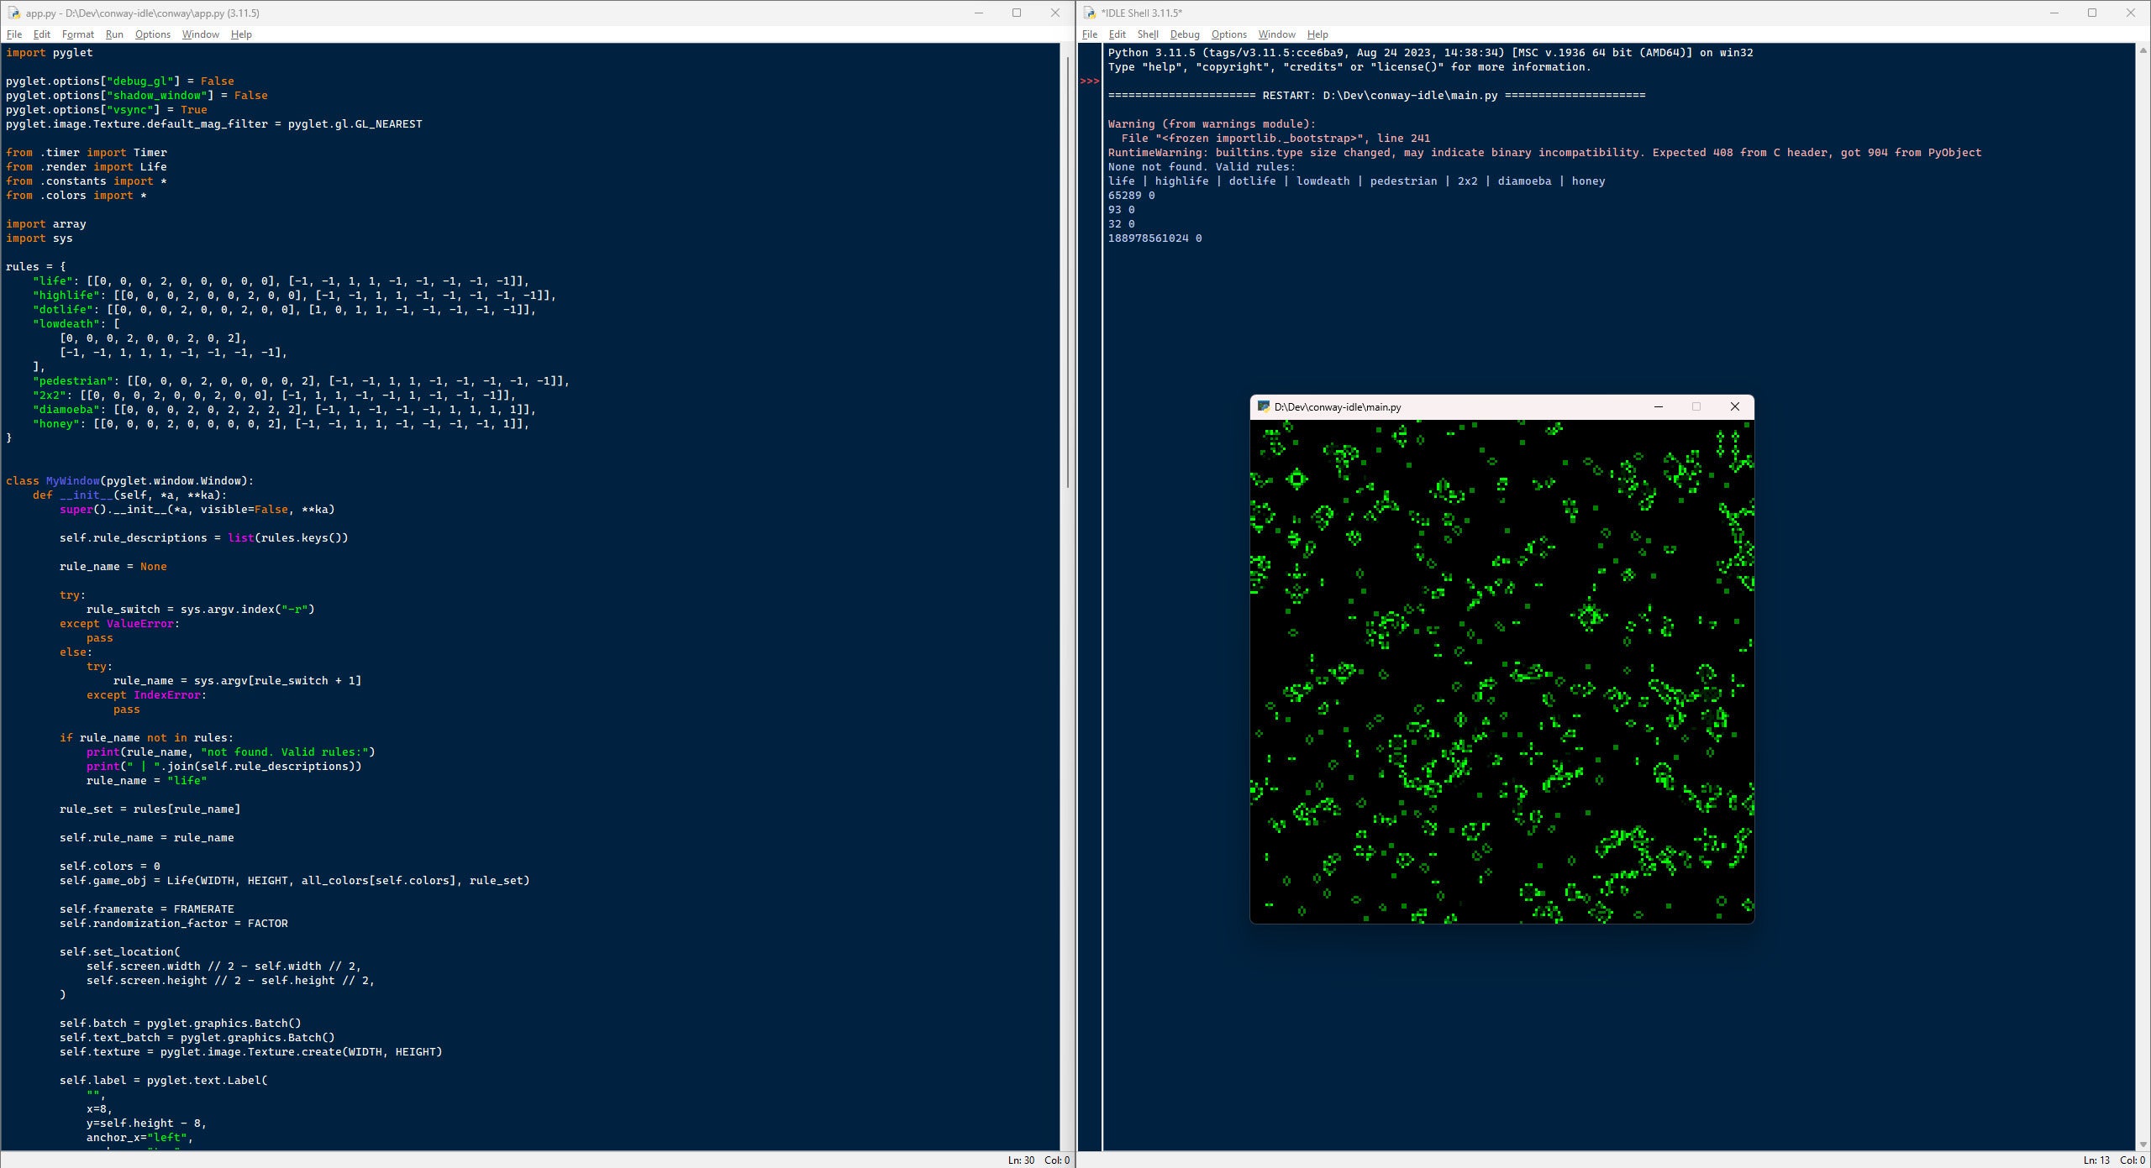
Task: Open File menu in IDLE Shell
Action: pyautogui.click(x=1090, y=34)
